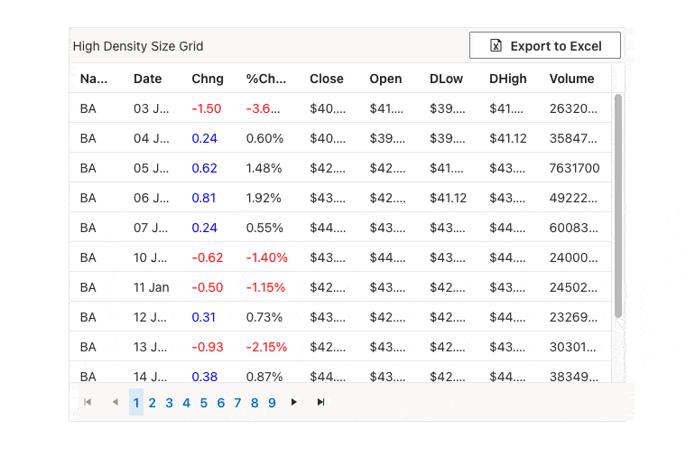Sort by the Volume column header
Viewport: 695px width, 476px height.
click(571, 79)
